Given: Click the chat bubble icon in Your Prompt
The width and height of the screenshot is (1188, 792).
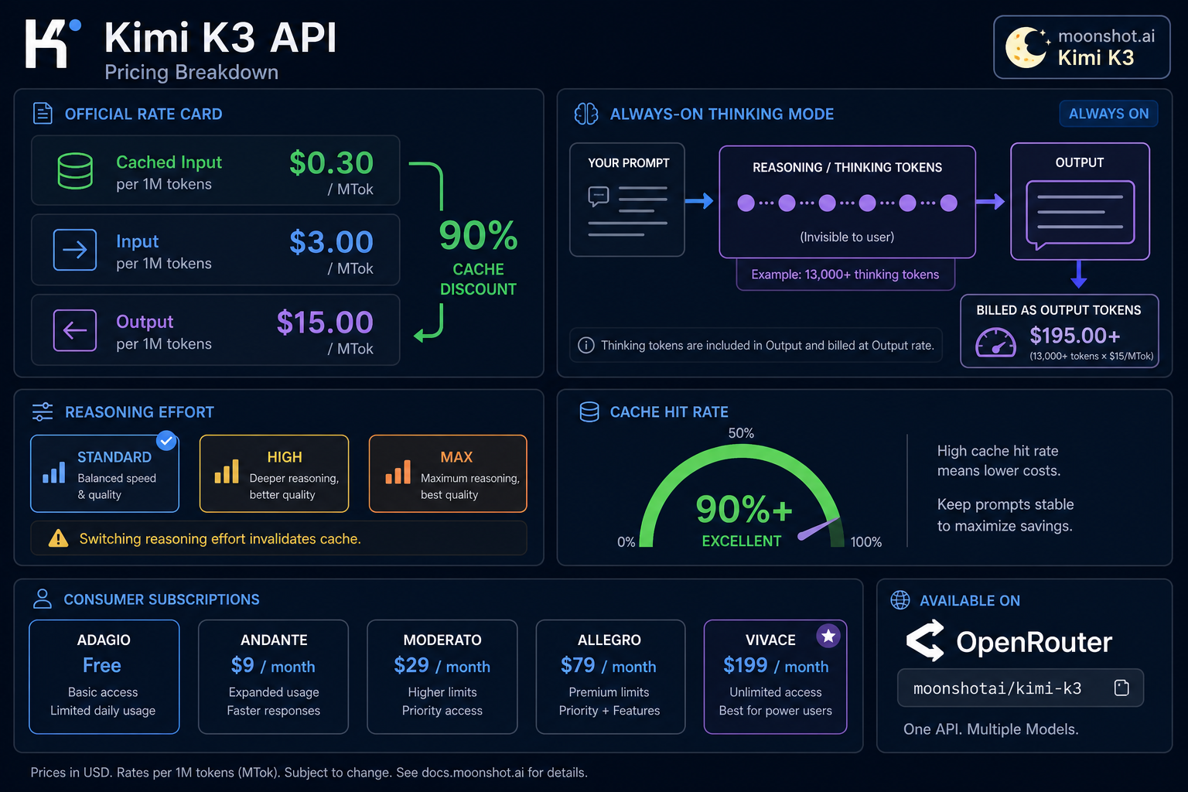Looking at the screenshot, I should click(599, 196).
